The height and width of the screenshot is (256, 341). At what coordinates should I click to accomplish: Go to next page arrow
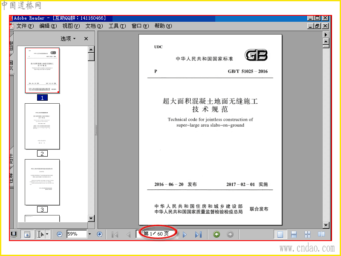click(185, 234)
